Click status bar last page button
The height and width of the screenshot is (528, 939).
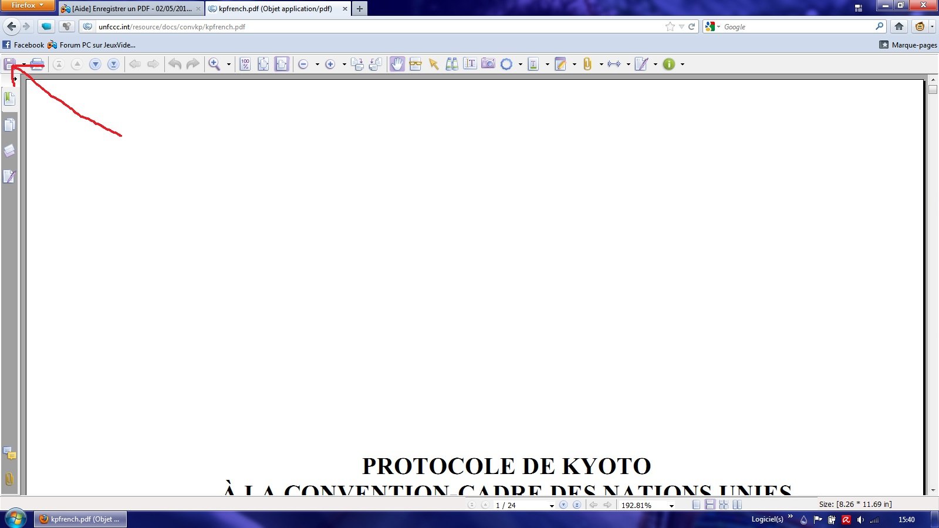pos(577,505)
